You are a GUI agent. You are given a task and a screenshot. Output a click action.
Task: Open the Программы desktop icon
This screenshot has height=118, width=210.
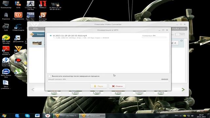[x=18, y=16]
